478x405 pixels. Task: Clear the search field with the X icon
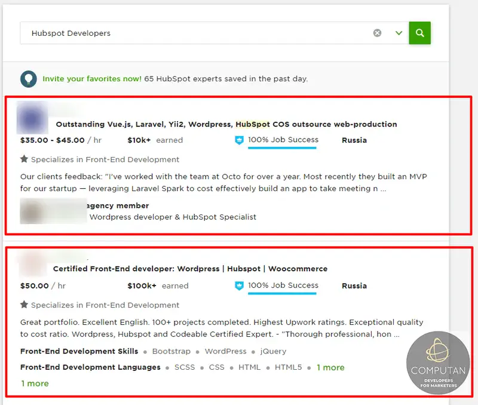(x=377, y=33)
